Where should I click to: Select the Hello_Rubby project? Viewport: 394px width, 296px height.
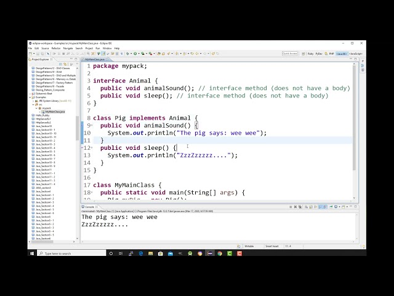pos(41,115)
